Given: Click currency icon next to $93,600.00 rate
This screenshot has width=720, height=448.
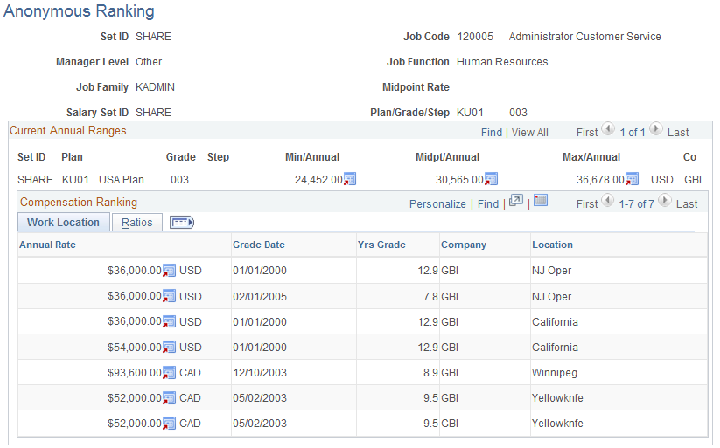Looking at the screenshot, I should tap(169, 373).
